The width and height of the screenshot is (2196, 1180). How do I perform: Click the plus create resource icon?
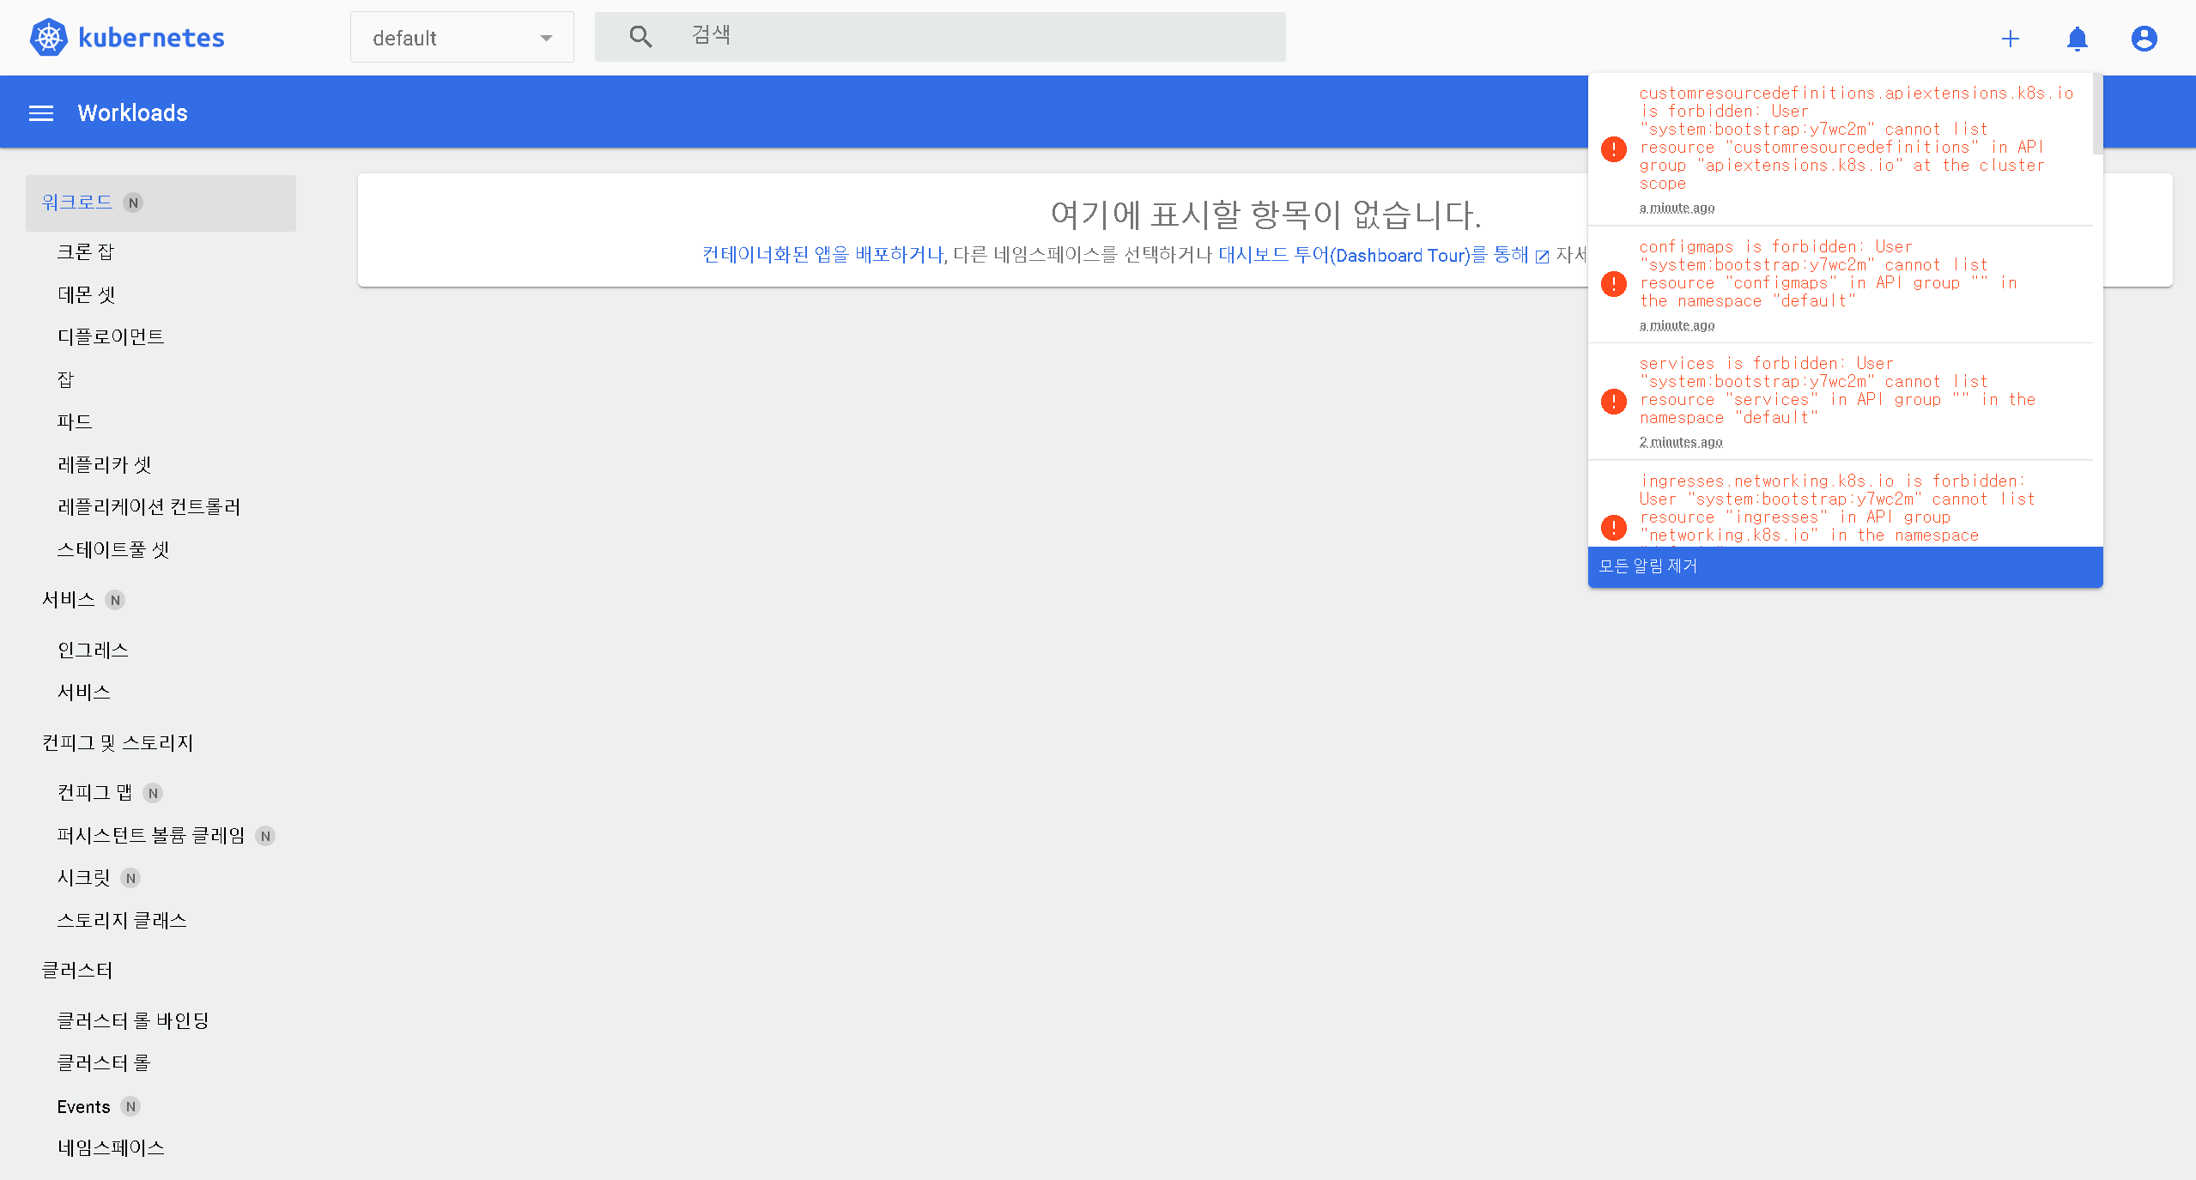(2010, 39)
